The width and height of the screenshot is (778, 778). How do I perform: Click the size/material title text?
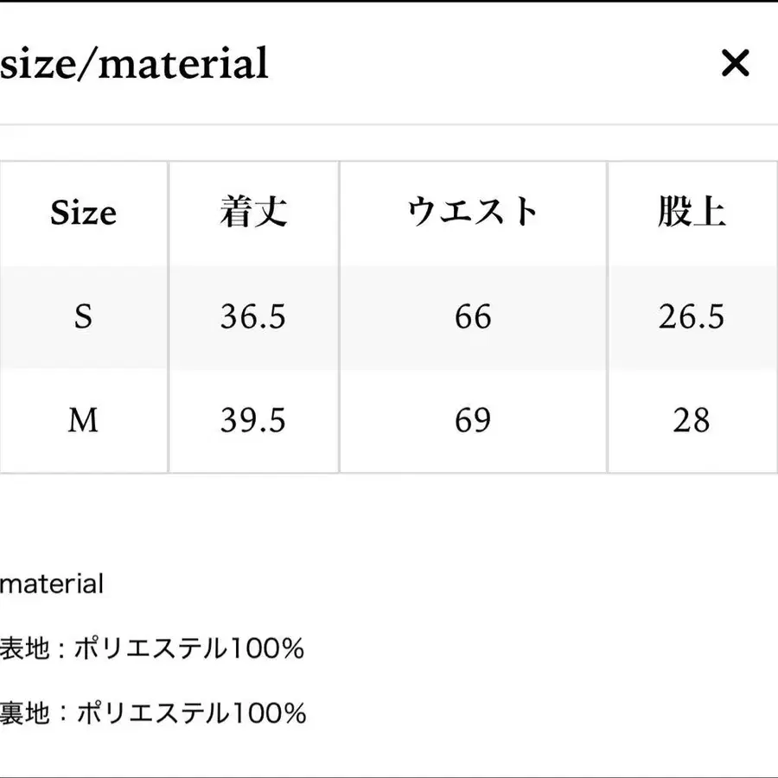134,61
